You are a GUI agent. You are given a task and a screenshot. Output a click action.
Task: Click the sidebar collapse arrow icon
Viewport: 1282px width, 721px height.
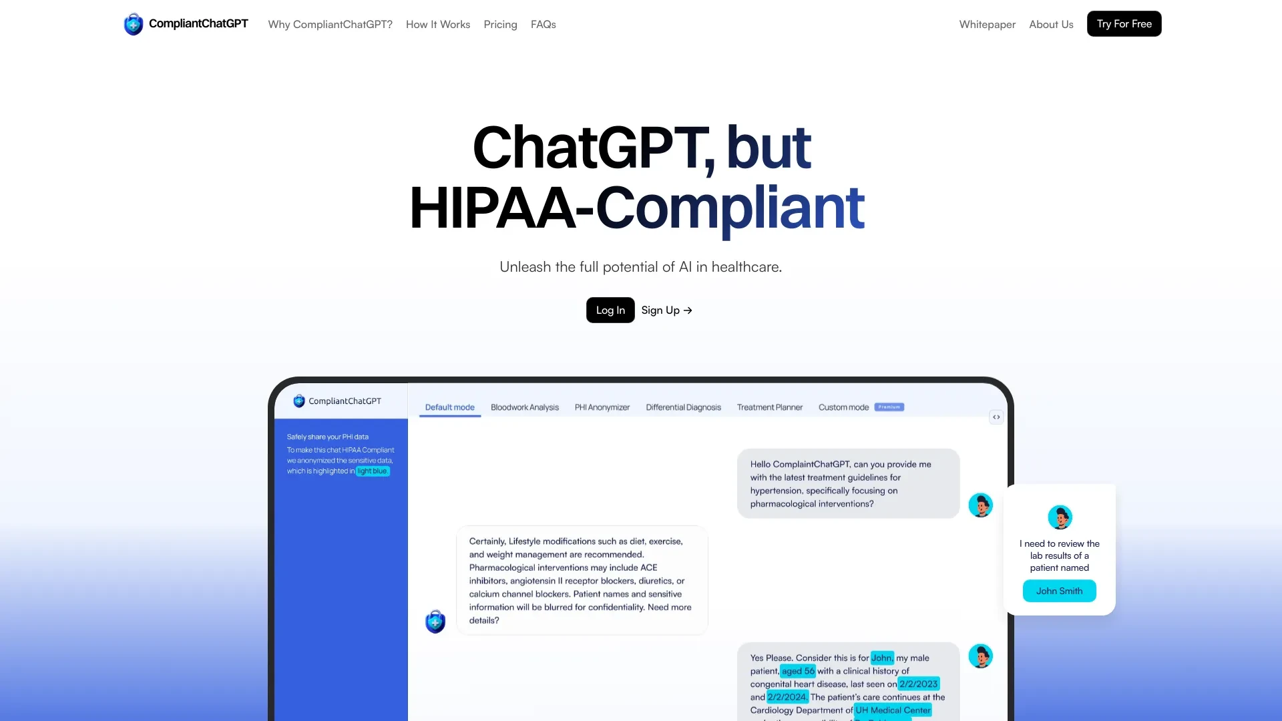[996, 417]
